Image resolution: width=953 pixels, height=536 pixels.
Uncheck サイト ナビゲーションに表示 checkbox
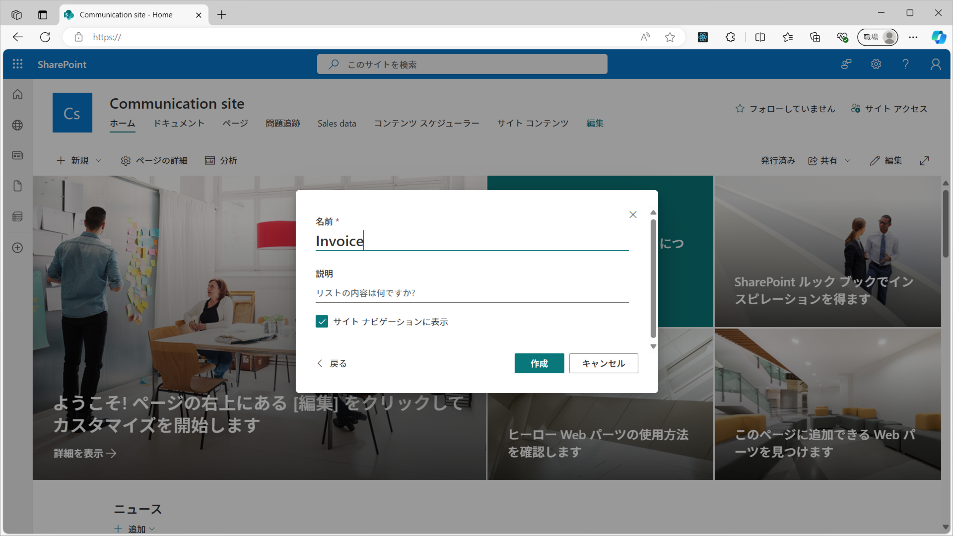[322, 322]
